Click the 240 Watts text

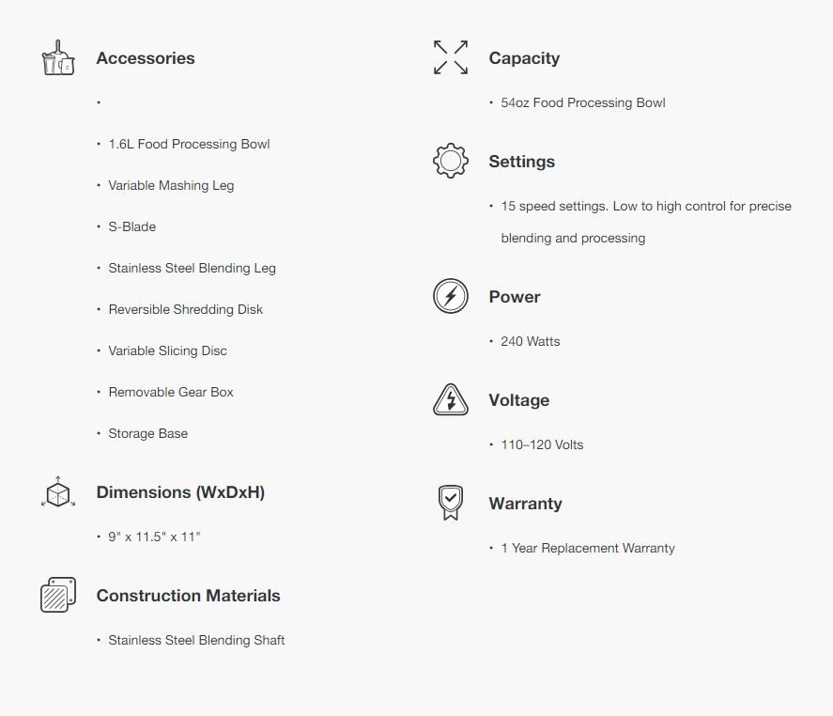coord(530,341)
